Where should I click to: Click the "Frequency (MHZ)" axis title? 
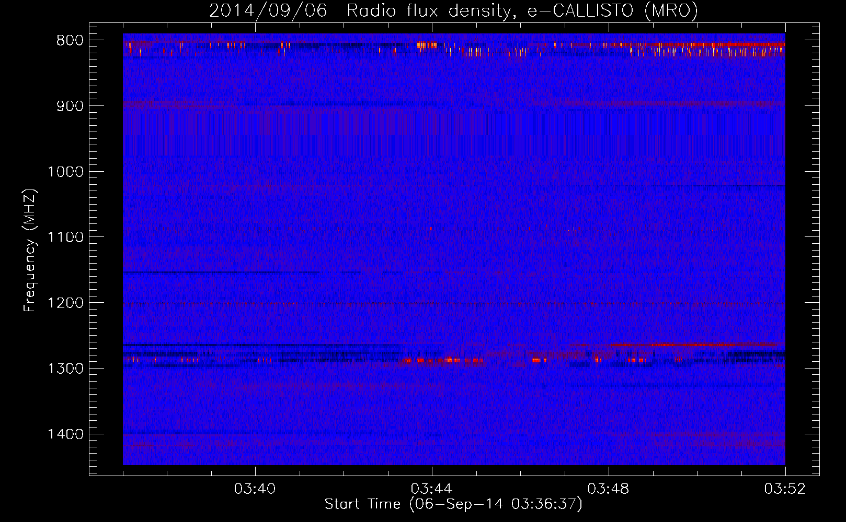30,251
